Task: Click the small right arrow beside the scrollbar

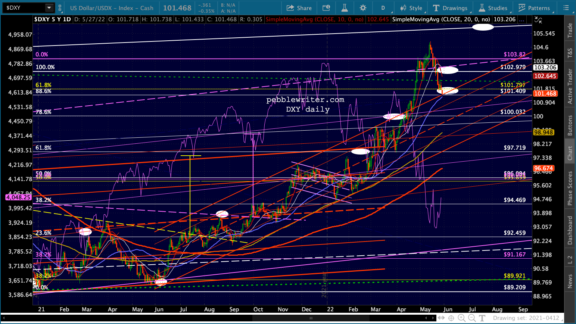Action: coord(433,318)
